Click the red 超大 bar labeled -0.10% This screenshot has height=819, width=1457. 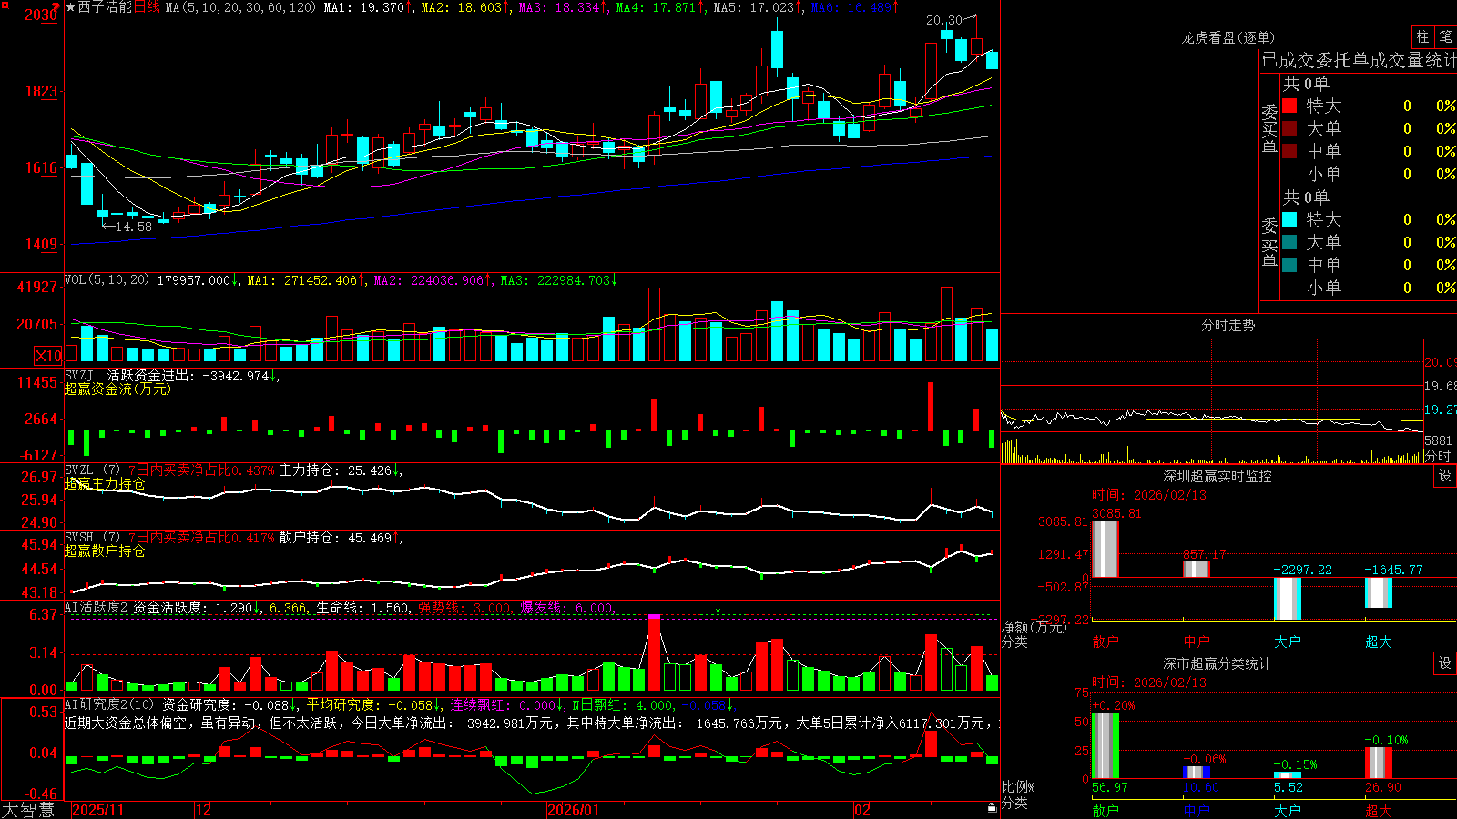tap(1379, 763)
